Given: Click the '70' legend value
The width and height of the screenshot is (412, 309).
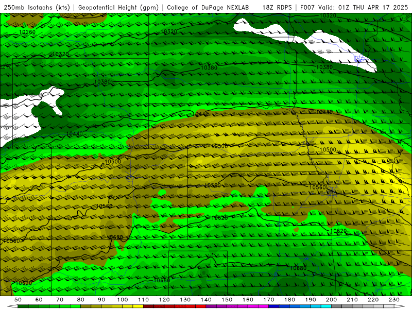Looking at the screenshot, I should pos(60,300).
